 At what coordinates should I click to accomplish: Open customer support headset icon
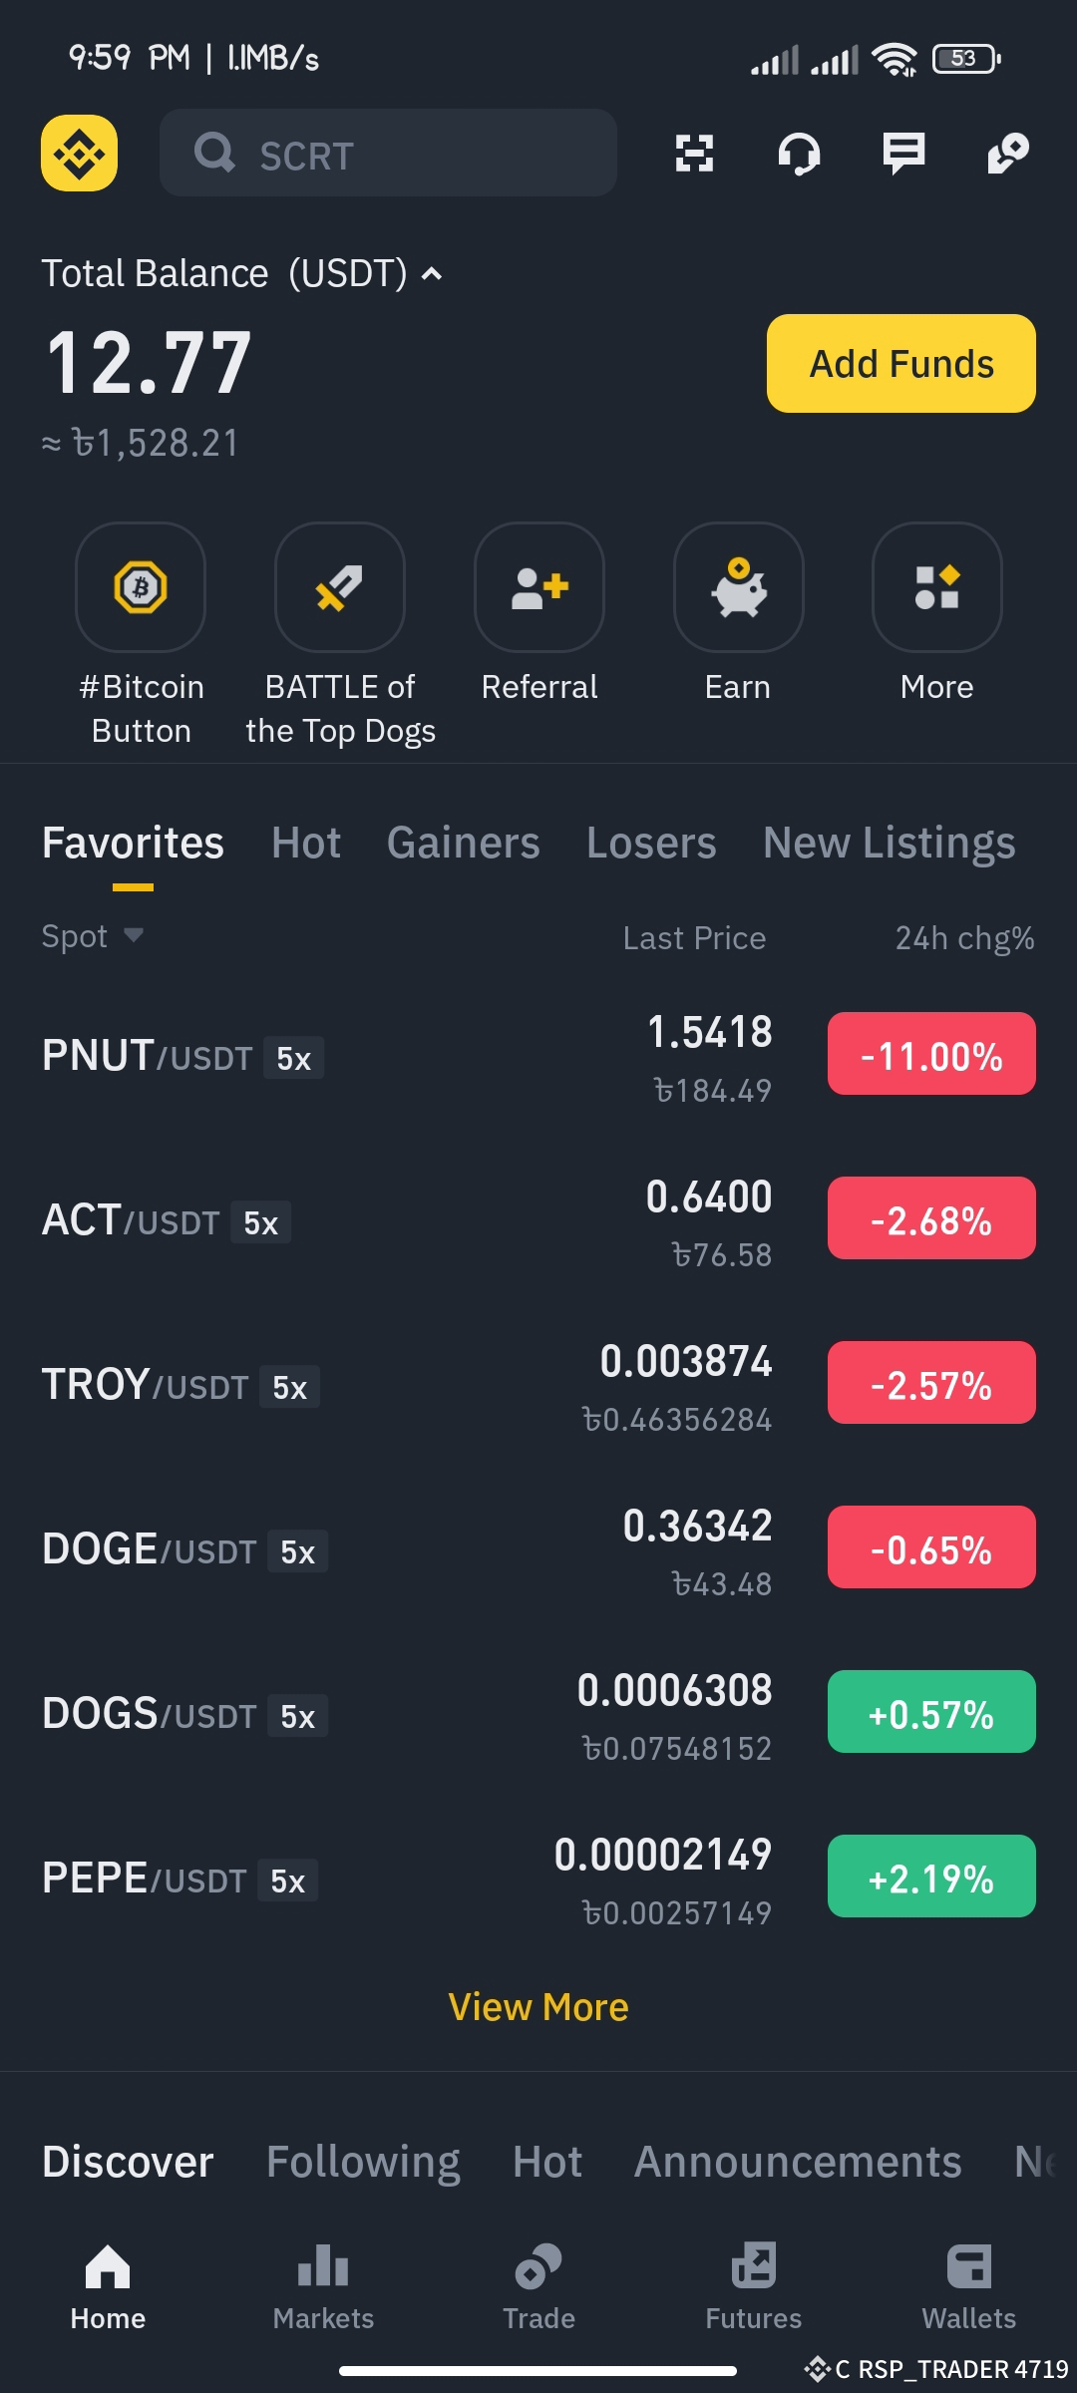point(799,154)
